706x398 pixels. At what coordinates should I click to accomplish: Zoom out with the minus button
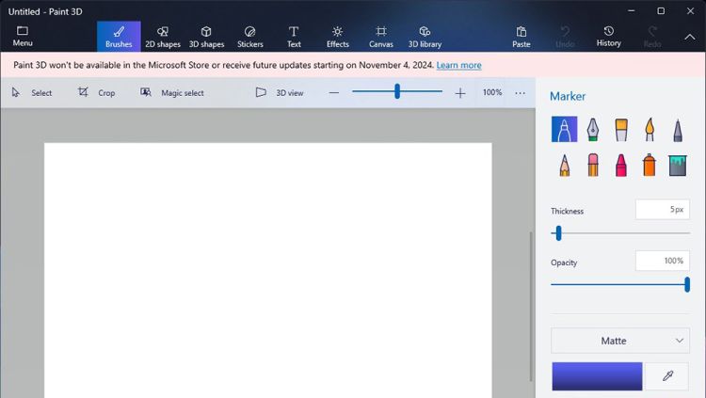(333, 93)
